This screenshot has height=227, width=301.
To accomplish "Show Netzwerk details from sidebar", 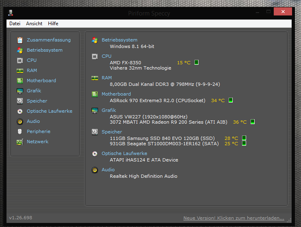I will (x=37, y=142).
